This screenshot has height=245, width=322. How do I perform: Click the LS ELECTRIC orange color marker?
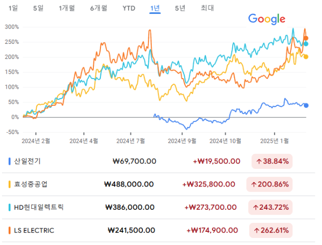(10, 230)
